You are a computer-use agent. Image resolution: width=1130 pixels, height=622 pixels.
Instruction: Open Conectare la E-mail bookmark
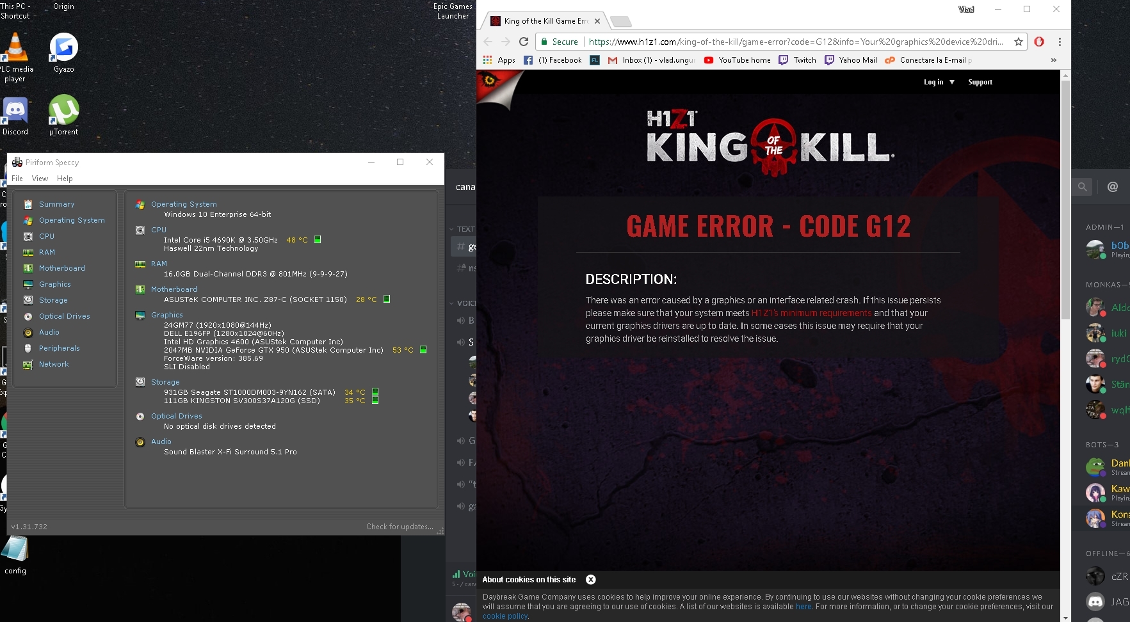click(928, 60)
